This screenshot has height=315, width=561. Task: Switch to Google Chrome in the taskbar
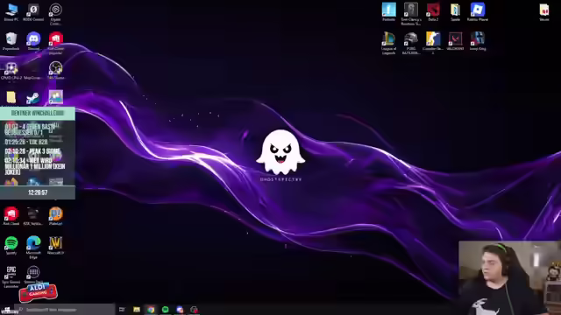(x=151, y=309)
